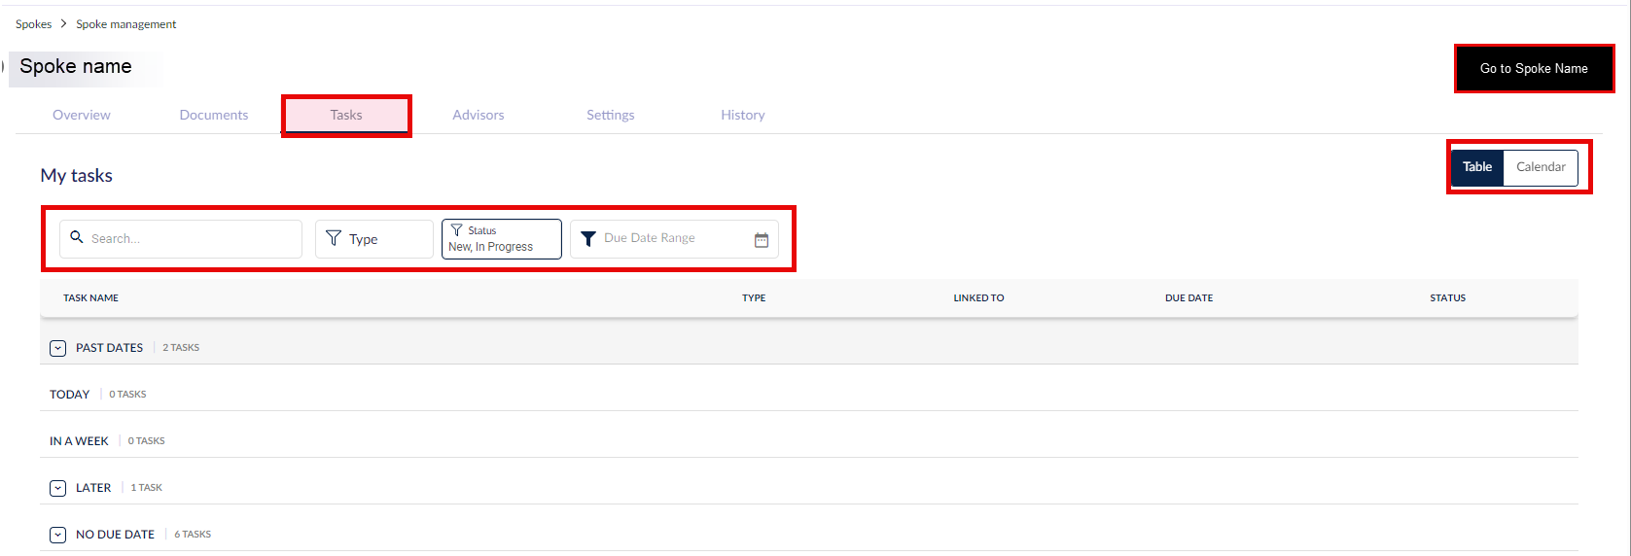Go to Spokes breadcrumb link

click(34, 24)
